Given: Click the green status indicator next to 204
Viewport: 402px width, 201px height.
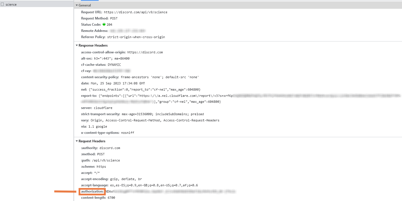Looking at the screenshot, I should [x=103, y=24].
